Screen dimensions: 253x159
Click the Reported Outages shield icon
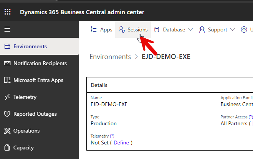pos(7,114)
